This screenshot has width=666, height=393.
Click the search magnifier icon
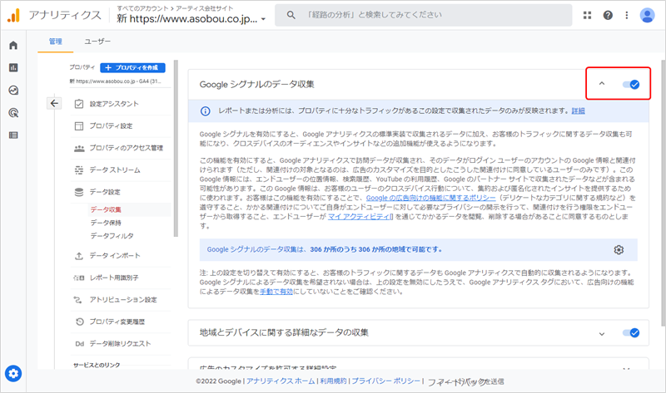click(291, 15)
